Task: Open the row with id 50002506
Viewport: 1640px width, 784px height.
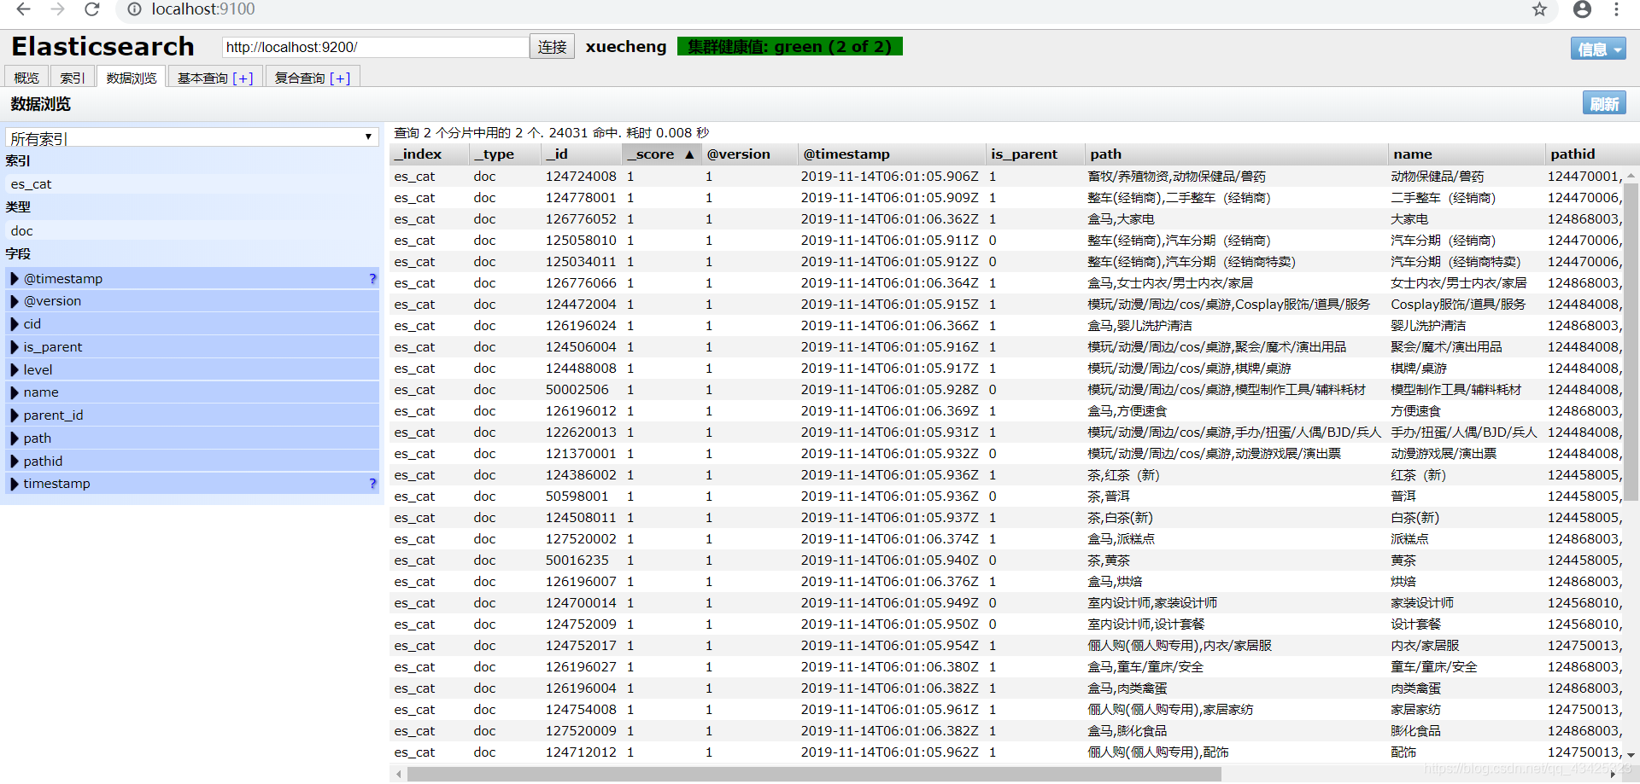Action: 577,390
